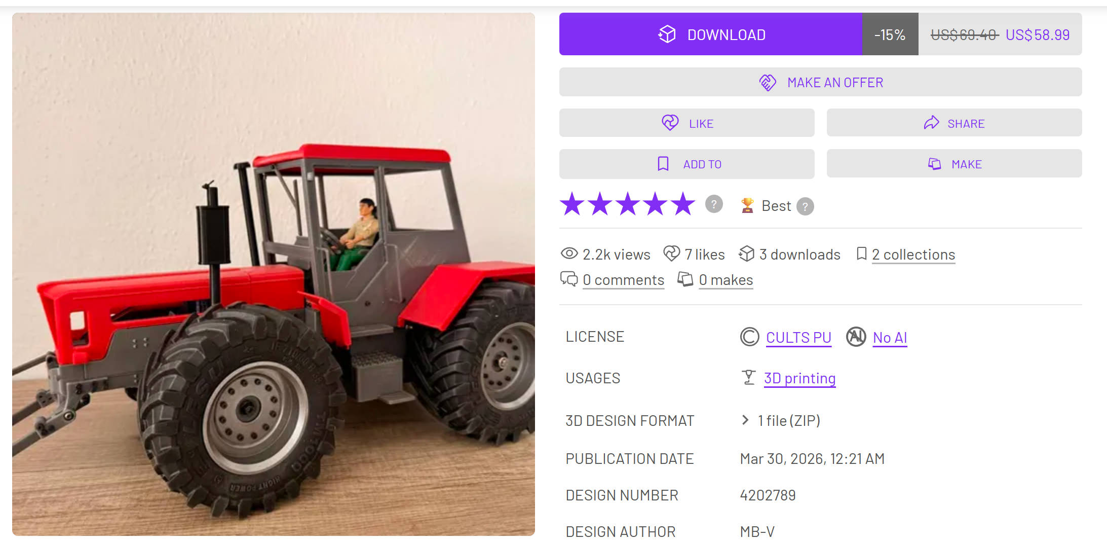This screenshot has height=542, width=1107.
Task: Open the 0 makes link
Action: [726, 280]
